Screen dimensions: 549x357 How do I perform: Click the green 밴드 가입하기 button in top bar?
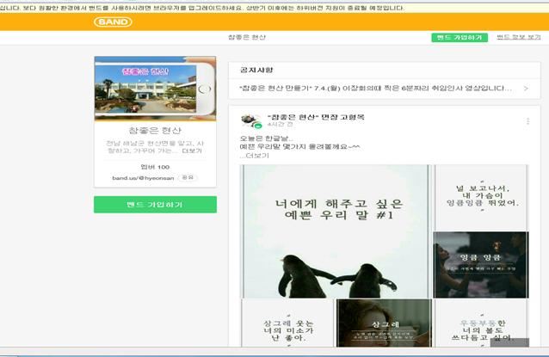point(460,38)
